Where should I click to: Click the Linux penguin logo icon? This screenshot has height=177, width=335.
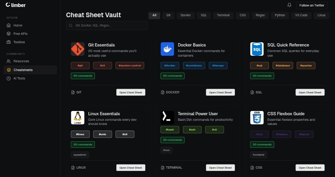[78, 118]
